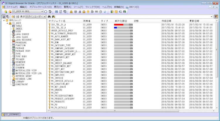220x121 pixels.
Task: Select the TABLE node icon in the tree
Action: pyautogui.click(x=13, y=26)
